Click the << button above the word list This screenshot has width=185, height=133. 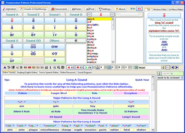(x=90, y=14)
